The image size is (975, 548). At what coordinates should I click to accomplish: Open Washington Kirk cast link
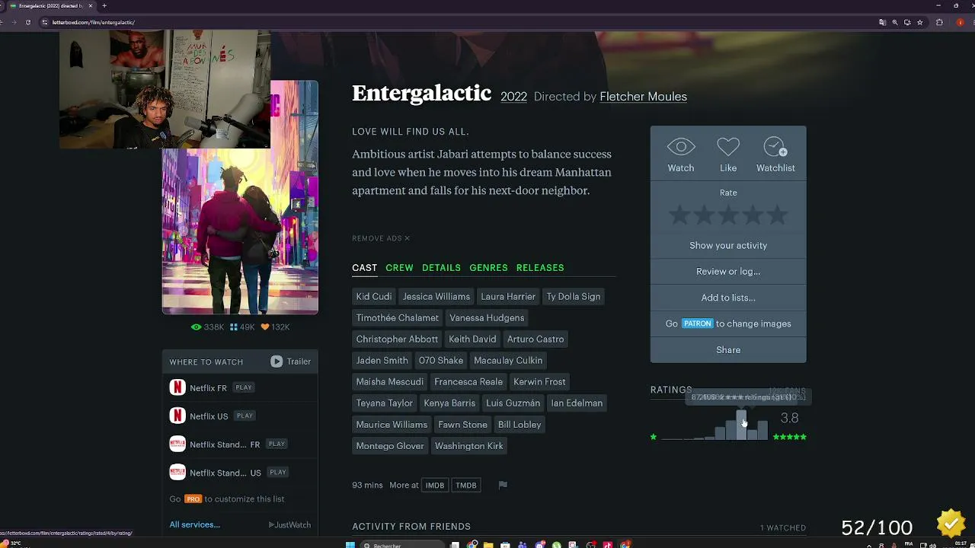[469, 446]
